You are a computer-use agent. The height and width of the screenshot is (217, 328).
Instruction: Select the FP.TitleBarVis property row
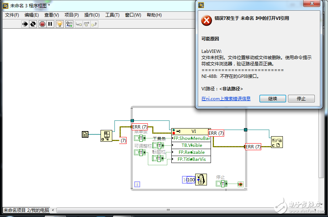click(191, 159)
